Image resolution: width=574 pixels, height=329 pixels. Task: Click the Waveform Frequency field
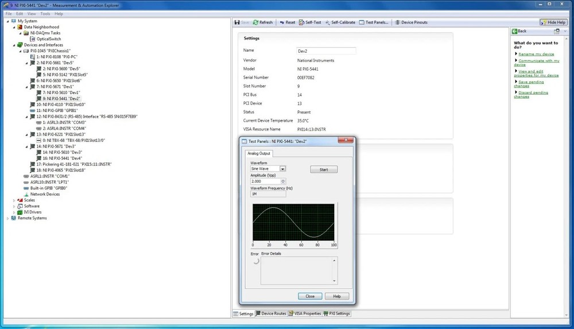(x=268, y=194)
